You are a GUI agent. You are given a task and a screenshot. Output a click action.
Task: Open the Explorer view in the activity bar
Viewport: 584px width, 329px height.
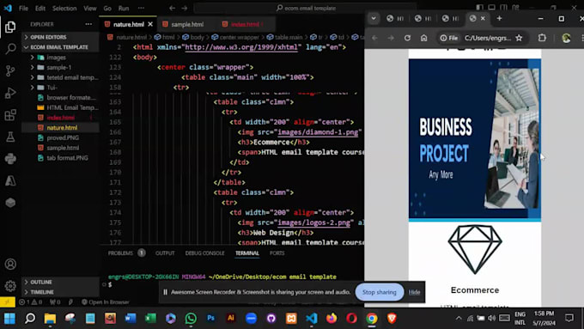[x=10, y=27]
